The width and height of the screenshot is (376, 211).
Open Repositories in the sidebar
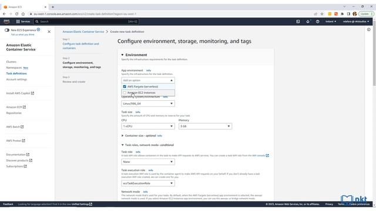pyautogui.click(x=14, y=113)
